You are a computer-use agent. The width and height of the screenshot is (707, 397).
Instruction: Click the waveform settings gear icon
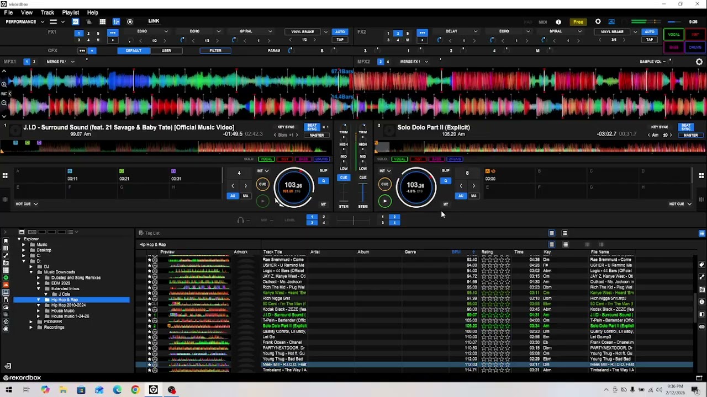coord(699,62)
